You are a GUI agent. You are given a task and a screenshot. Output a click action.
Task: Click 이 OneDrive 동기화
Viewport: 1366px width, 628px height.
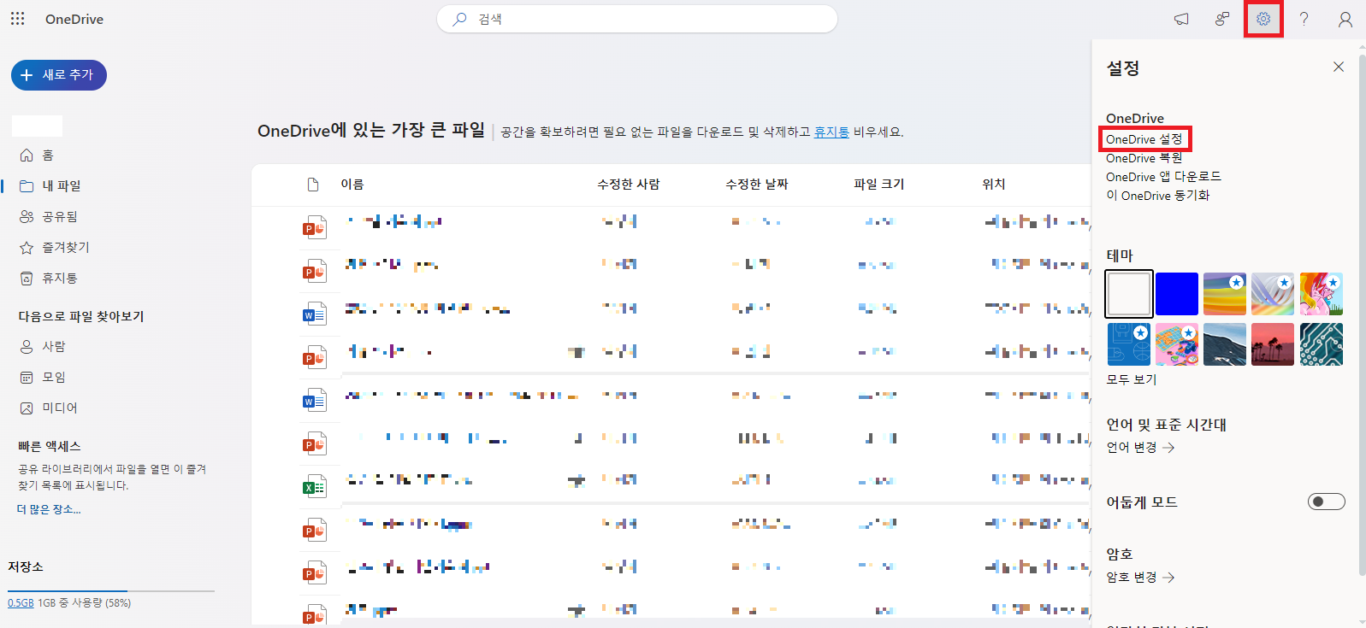[x=1157, y=196]
